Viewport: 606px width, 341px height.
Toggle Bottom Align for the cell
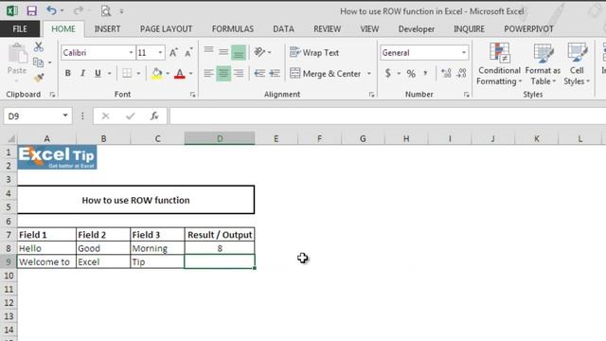[239, 53]
